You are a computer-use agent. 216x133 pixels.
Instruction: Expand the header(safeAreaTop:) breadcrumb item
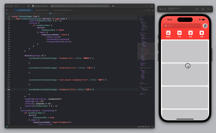58,13
